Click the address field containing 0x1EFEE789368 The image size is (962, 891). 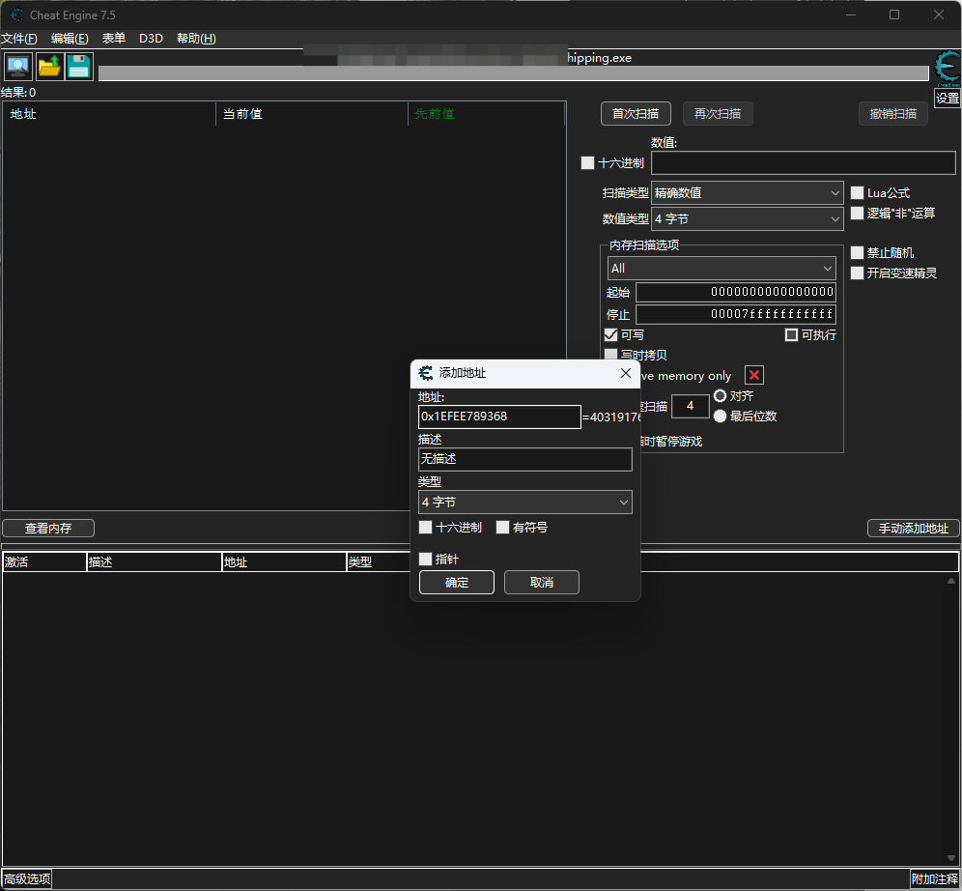click(x=499, y=417)
